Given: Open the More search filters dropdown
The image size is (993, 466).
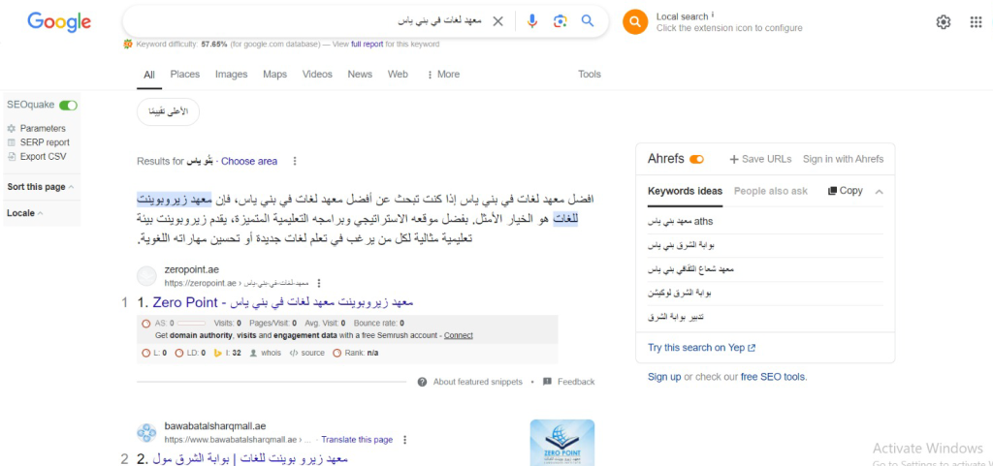Looking at the screenshot, I should coord(442,74).
